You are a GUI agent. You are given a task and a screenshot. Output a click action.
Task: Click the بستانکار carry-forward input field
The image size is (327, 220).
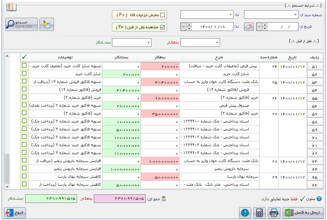point(132,42)
